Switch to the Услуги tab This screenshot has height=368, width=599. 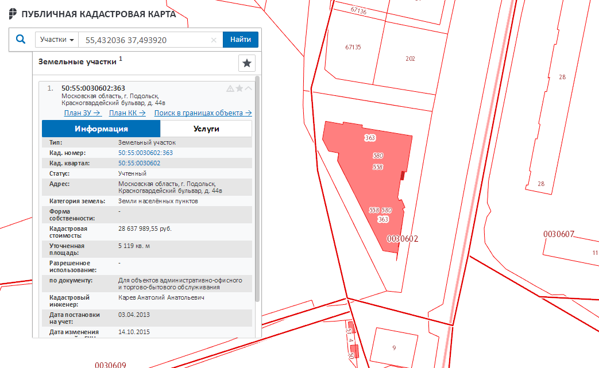pyautogui.click(x=206, y=129)
